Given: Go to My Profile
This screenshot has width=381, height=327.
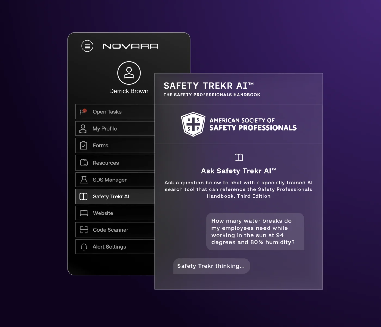Looking at the screenshot, I should coord(115,129).
